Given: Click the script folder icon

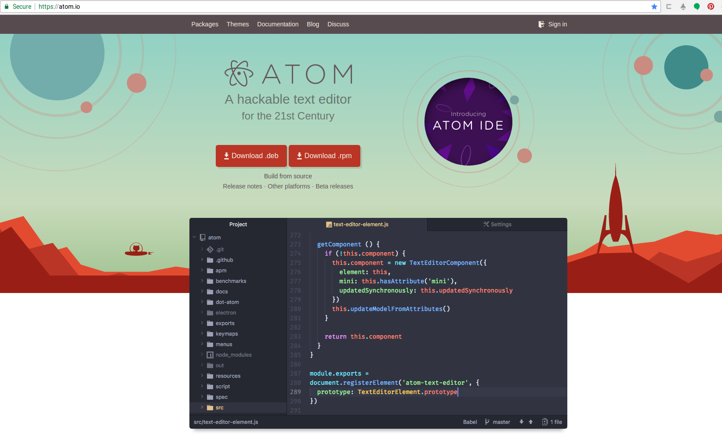Looking at the screenshot, I should [x=210, y=387].
